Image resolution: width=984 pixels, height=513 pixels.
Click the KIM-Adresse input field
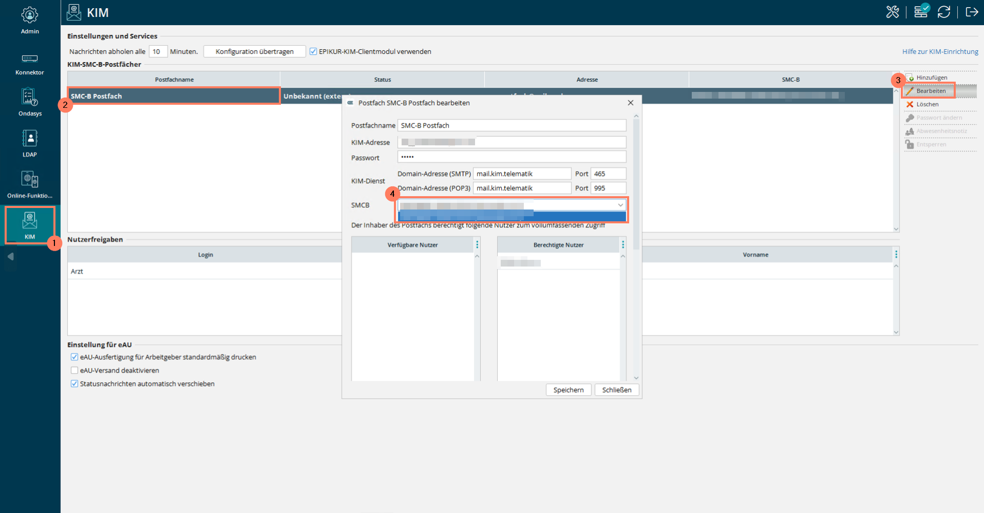512,142
